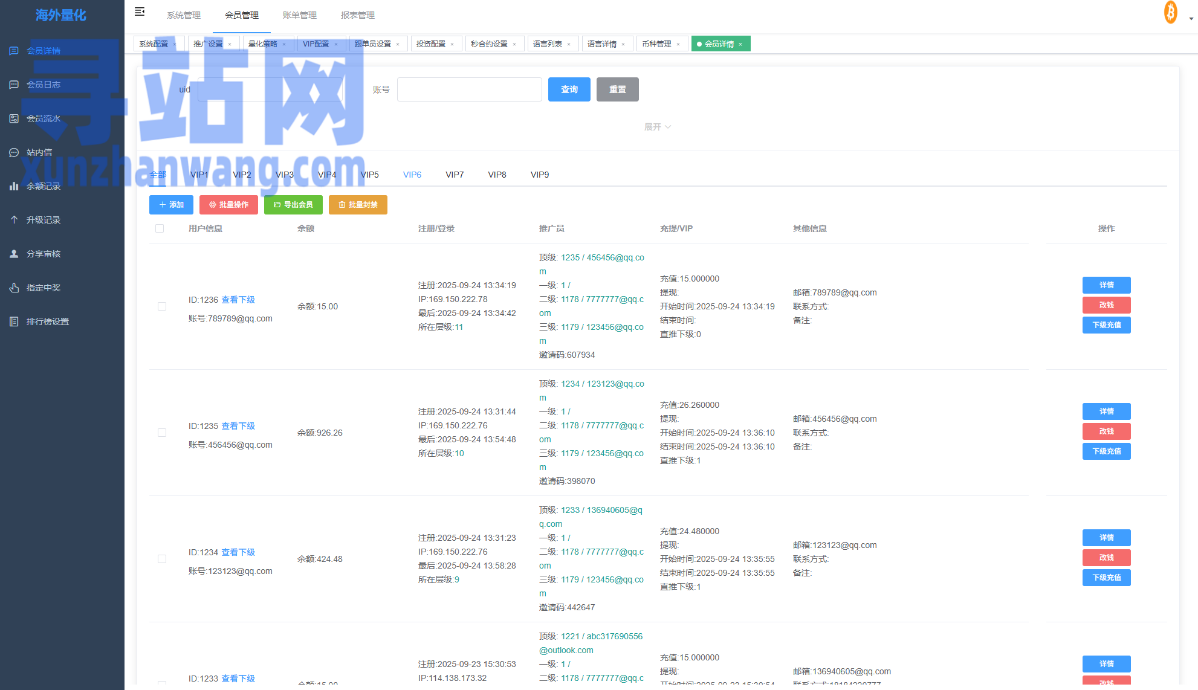This screenshot has height=690, width=1198.
Task: Open 升级记录 arrow icon
Action: click(14, 220)
